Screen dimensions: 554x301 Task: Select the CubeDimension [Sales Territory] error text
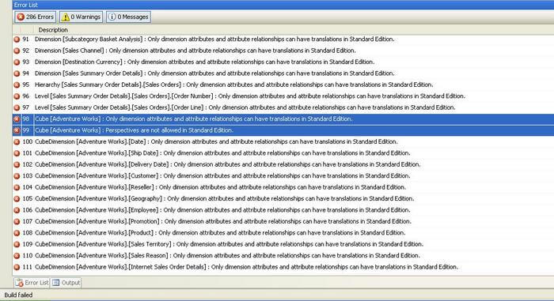(229, 244)
